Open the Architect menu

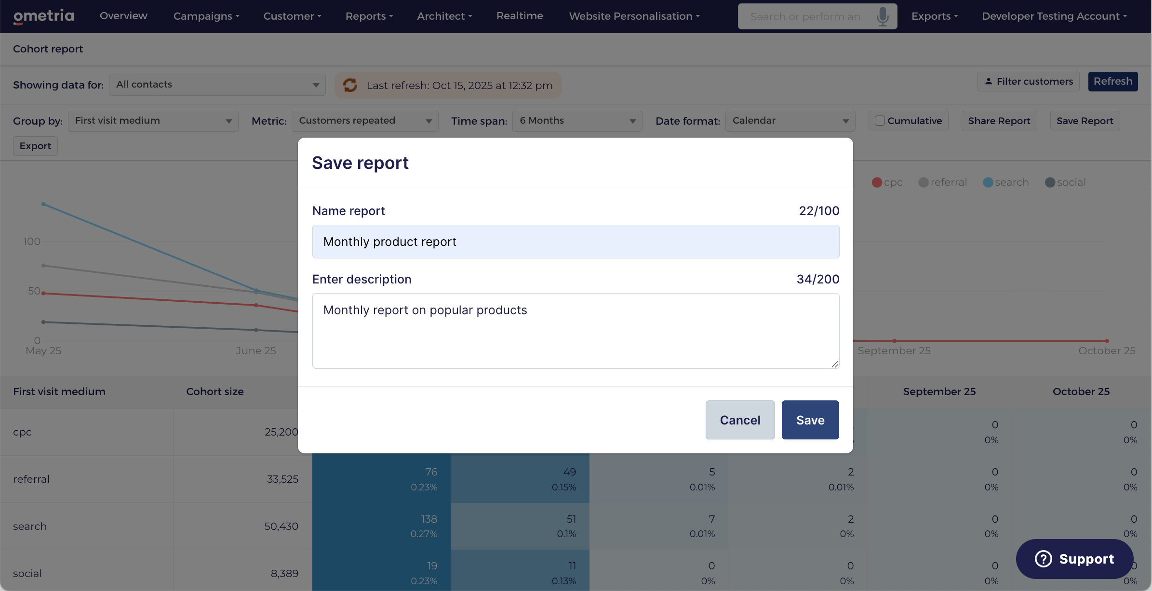point(444,16)
